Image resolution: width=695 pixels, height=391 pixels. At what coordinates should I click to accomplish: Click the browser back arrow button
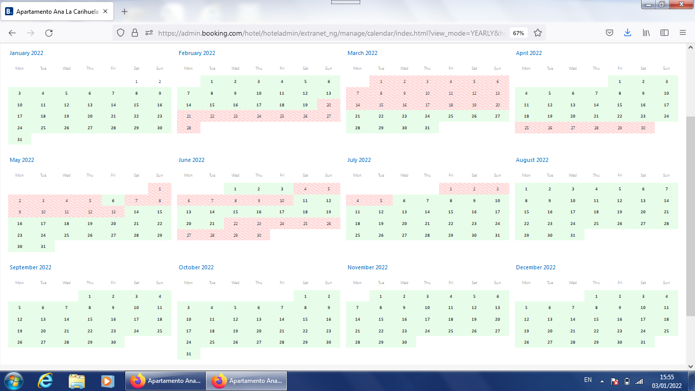tap(12, 33)
